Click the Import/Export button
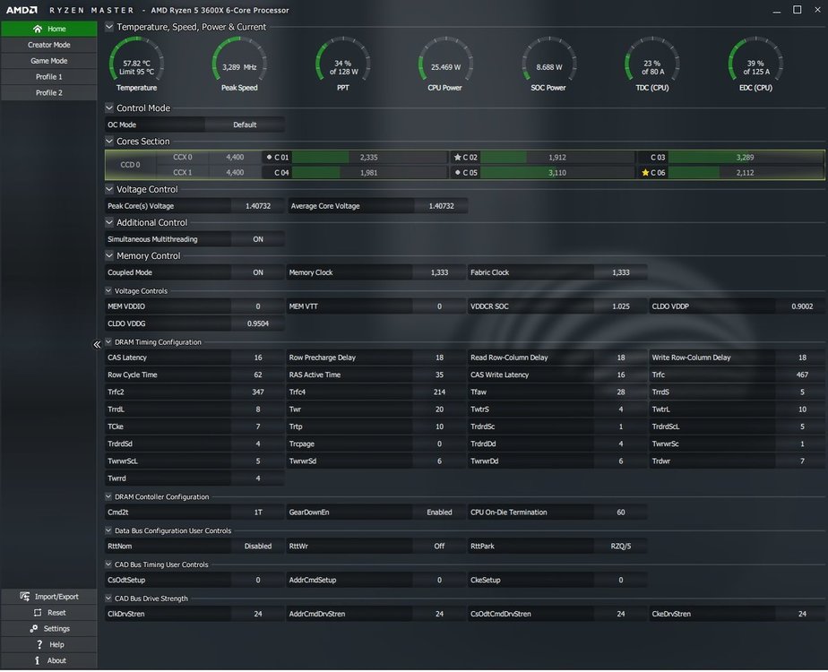828x672 pixels. pos(49,597)
